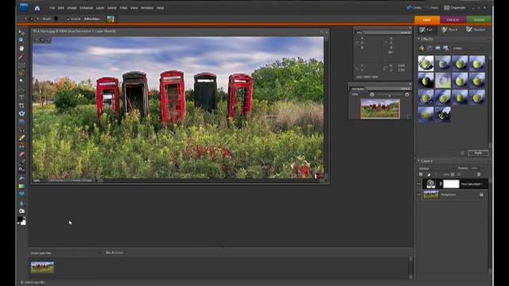The height and width of the screenshot is (286, 509).
Task: Show All effects category icon
Action: point(446,48)
